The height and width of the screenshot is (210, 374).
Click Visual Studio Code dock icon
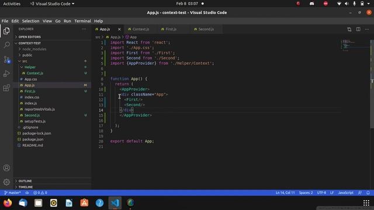[115, 203]
